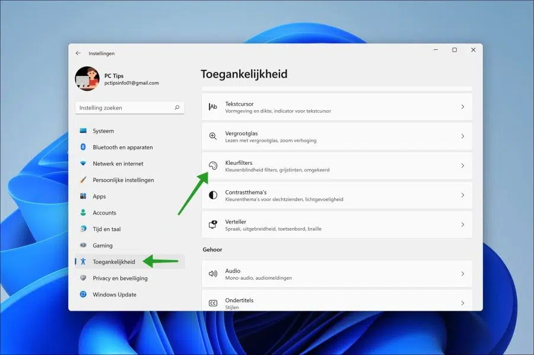The height and width of the screenshot is (355, 534).
Task: Click the Audio speaker icon
Action: pyautogui.click(x=213, y=274)
